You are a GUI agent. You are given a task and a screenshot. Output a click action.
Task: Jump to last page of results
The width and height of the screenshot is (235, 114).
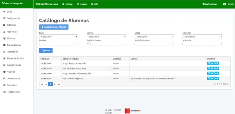[59, 84]
